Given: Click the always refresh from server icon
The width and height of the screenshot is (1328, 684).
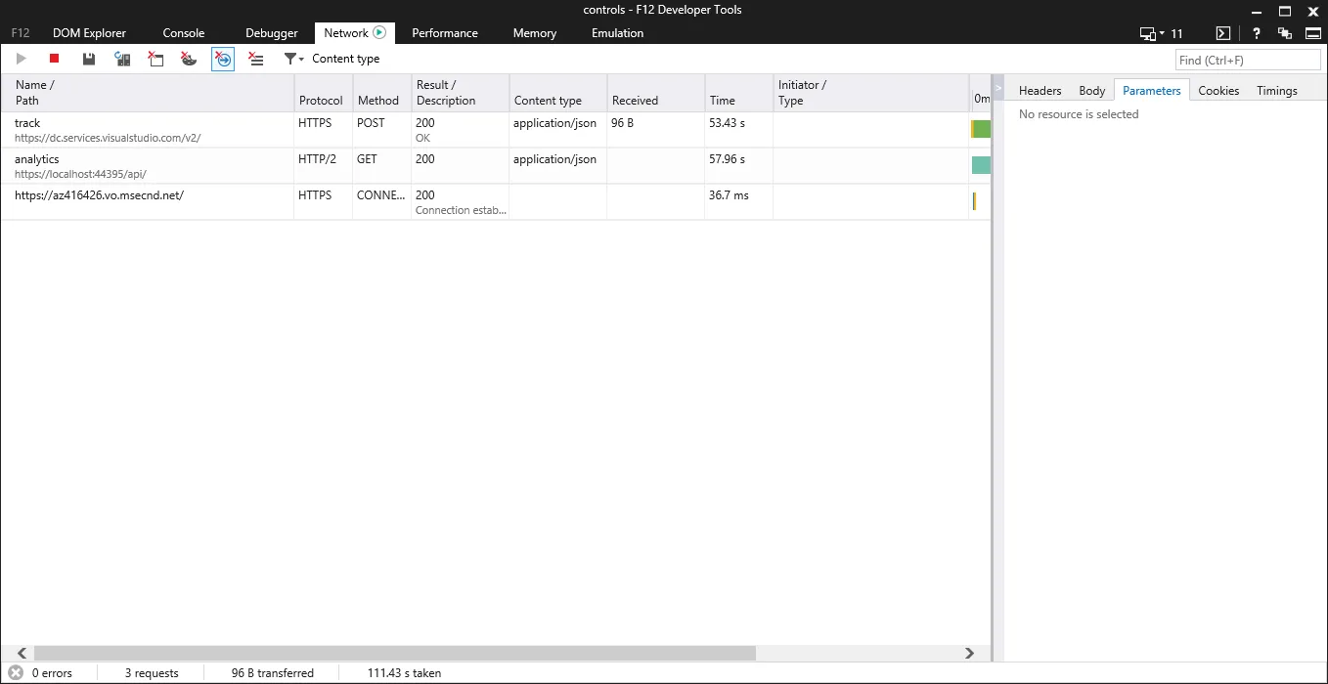Looking at the screenshot, I should coord(122,59).
